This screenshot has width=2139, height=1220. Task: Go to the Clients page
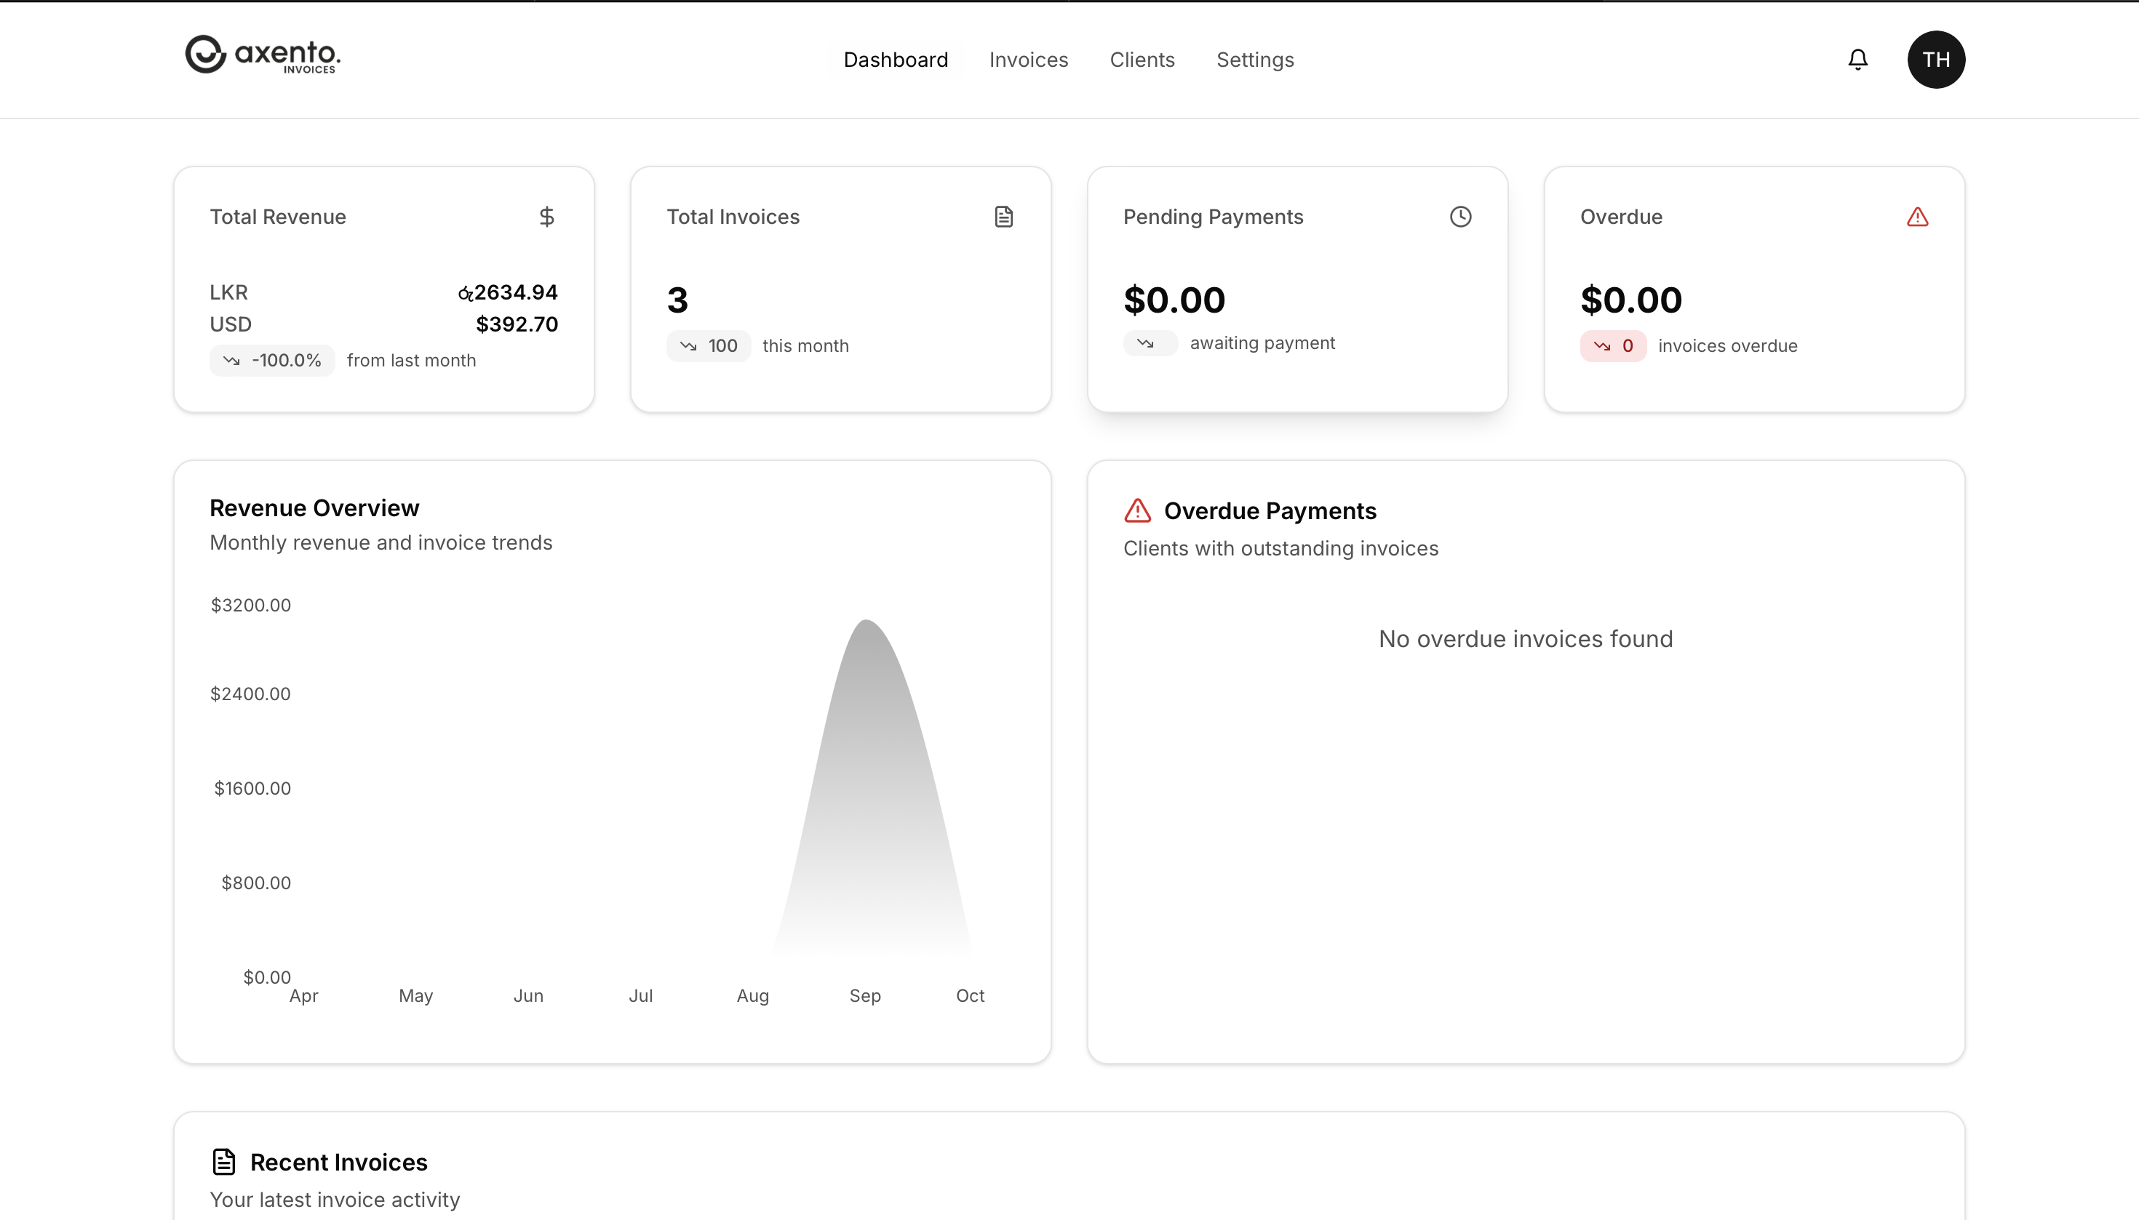pos(1142,60)
